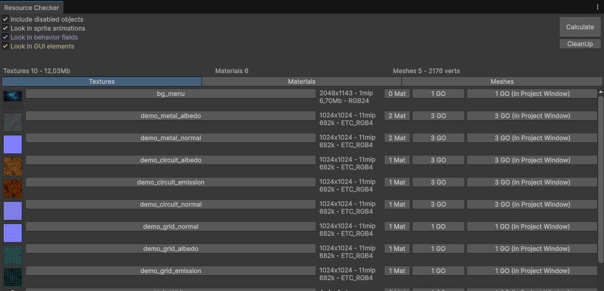Click the demo_metal_normal texture thumbnail

point(13,144)
